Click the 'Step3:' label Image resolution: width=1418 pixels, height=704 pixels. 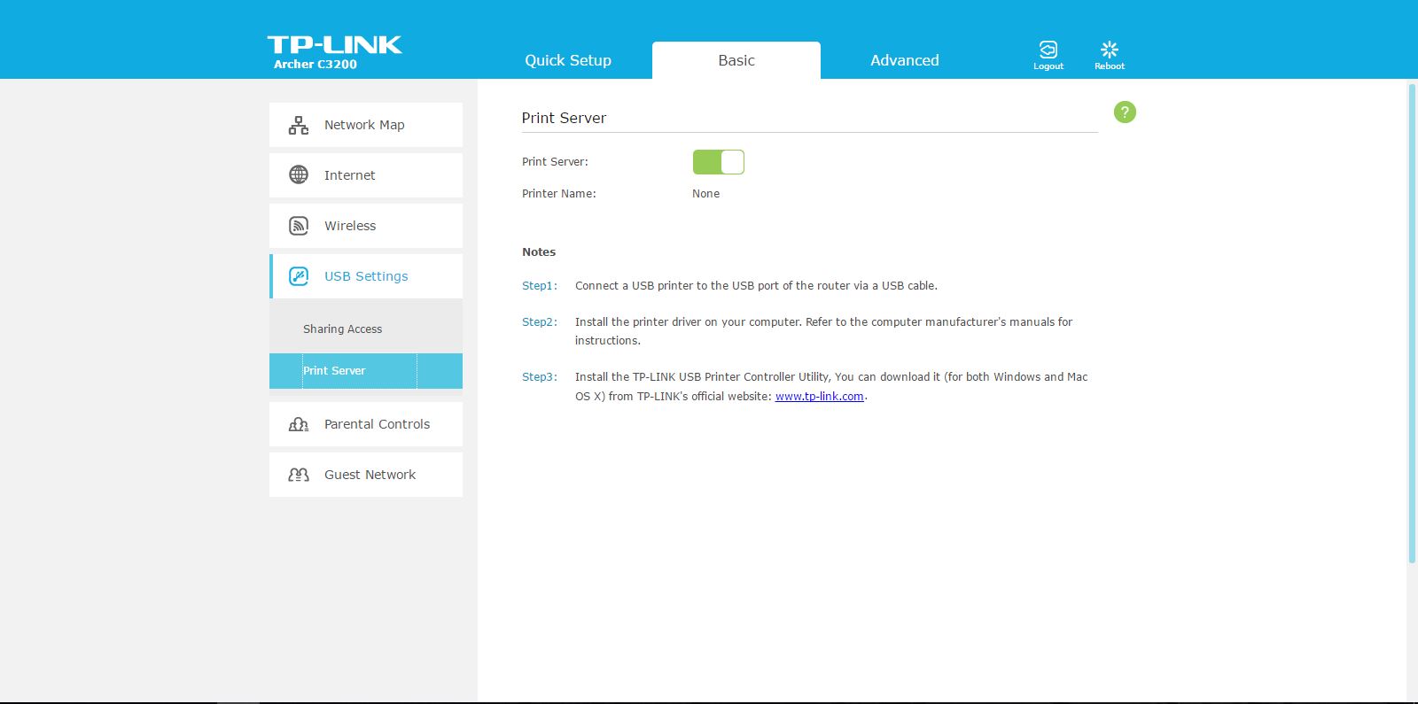pyautogui.click(x=540, y=377)
